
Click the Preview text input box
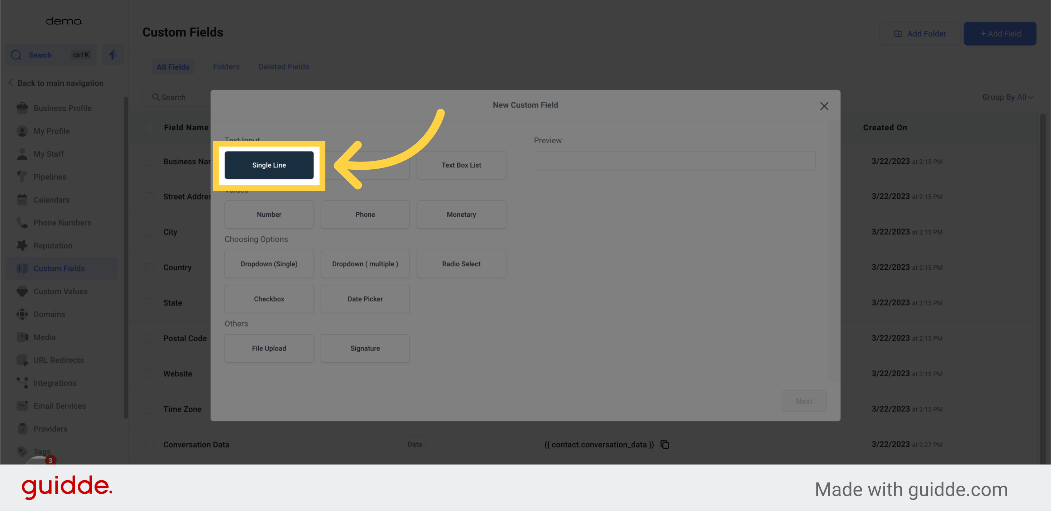pos(675,161)
